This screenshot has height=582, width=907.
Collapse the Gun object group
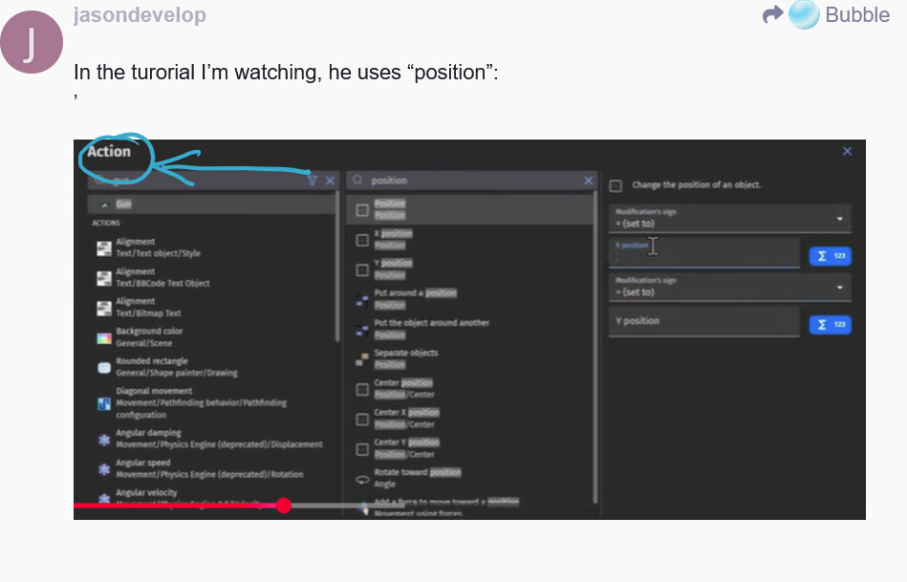104,205
